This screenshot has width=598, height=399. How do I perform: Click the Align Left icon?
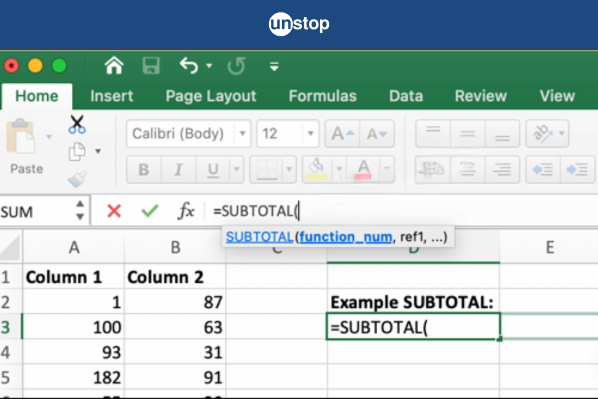(433, 169)
